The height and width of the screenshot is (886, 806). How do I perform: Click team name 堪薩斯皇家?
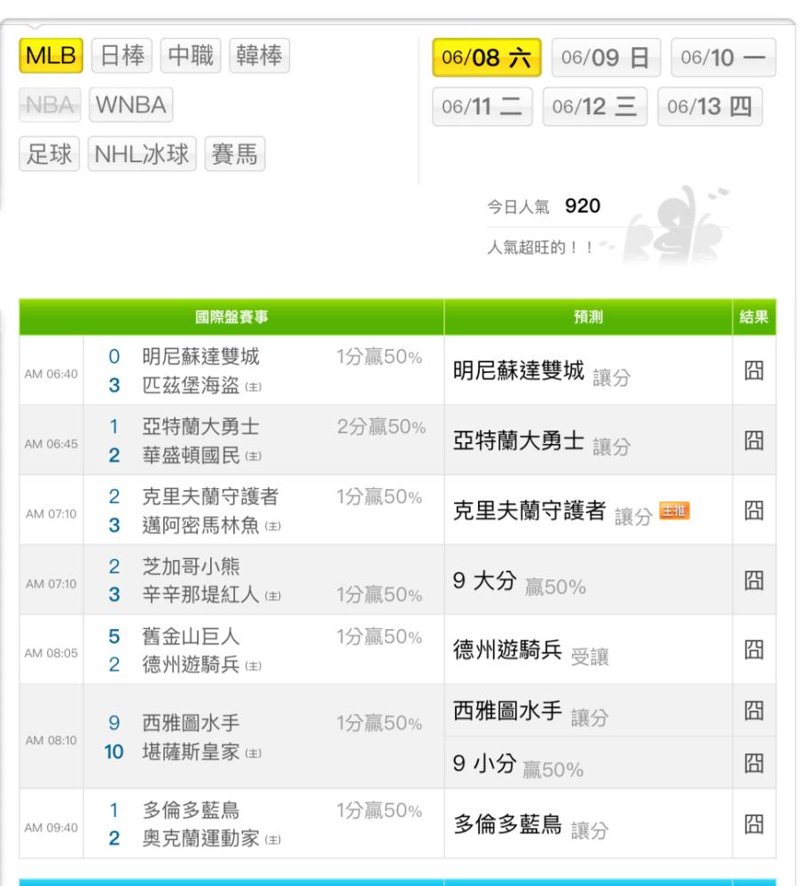pyautogui.click(x=192, y=752)
